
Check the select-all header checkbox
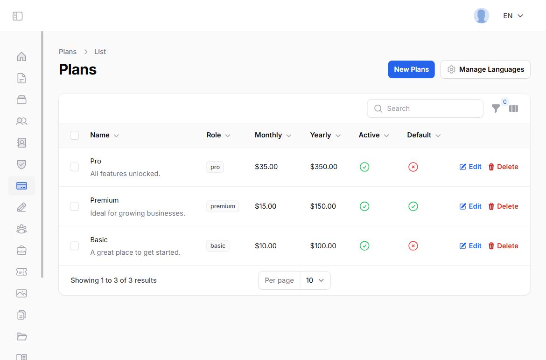(x=75, y=135)
